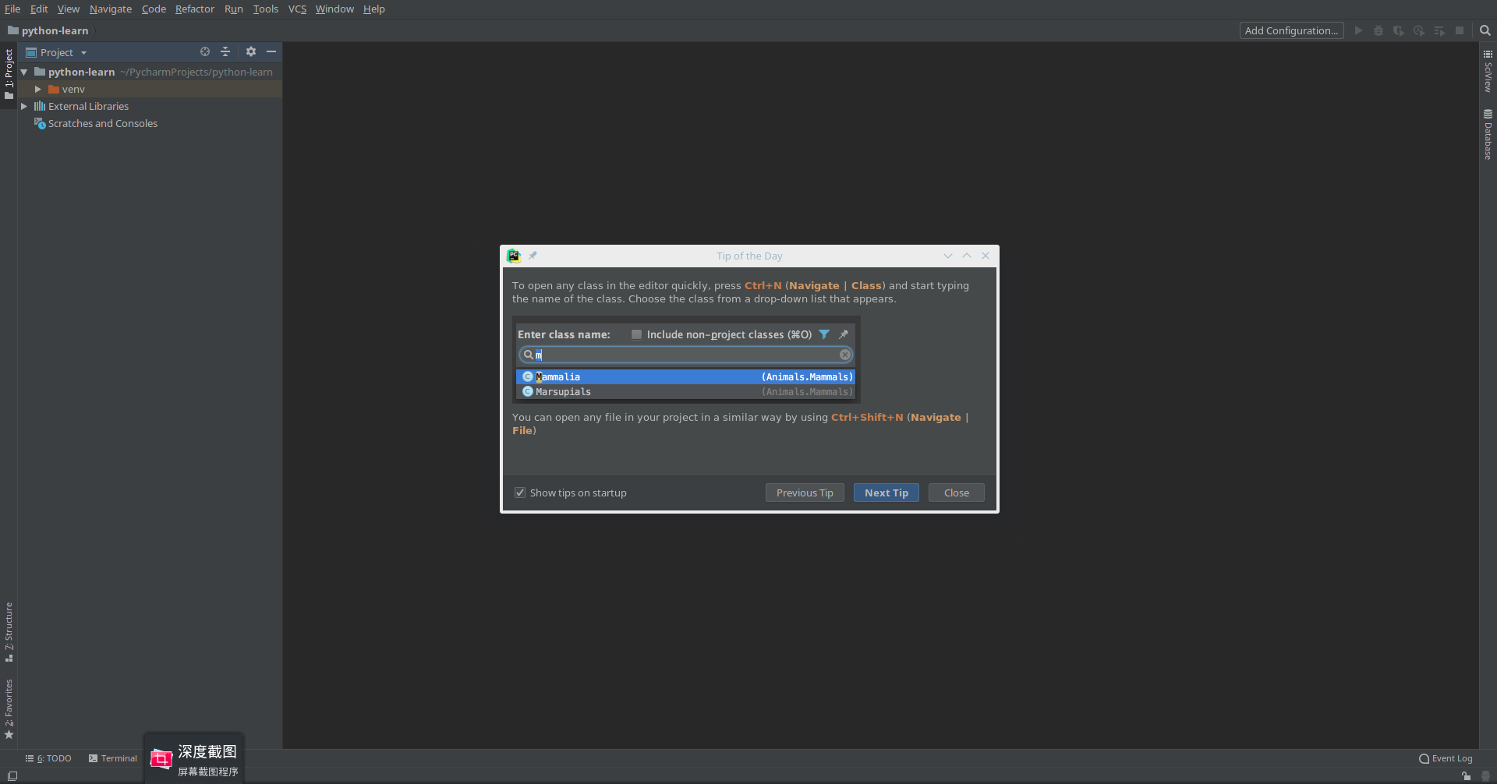The width and height of the screenshot is (1497, 784).
Task: Select the External Libraries row
Action: (150, 106)
